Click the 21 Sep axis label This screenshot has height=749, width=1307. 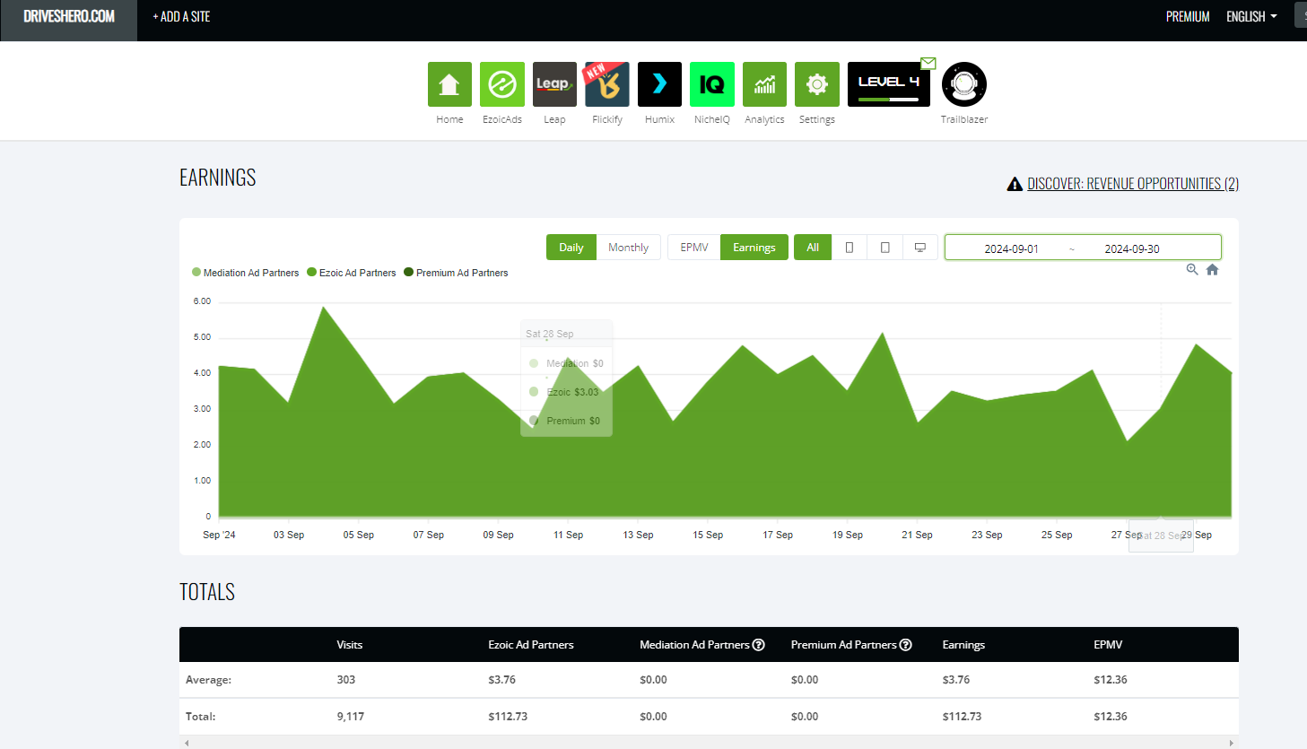click(x=917, y=535)
